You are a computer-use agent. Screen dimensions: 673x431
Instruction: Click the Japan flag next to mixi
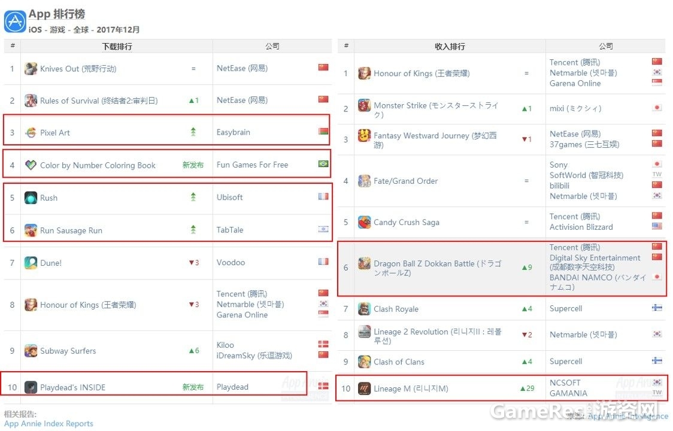pyautogui.click(x=657, y=108)
